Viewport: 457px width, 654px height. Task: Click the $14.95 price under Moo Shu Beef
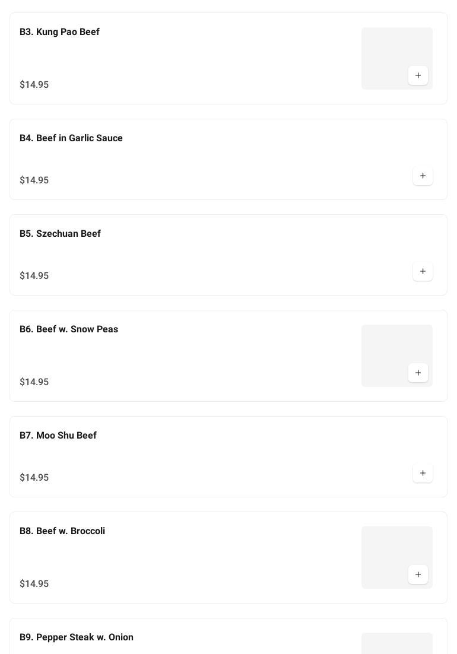point(34,478)
